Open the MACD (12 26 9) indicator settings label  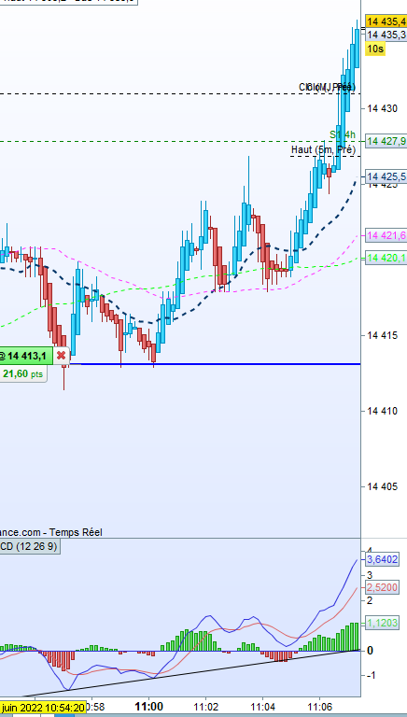click(x=29, y=546)
